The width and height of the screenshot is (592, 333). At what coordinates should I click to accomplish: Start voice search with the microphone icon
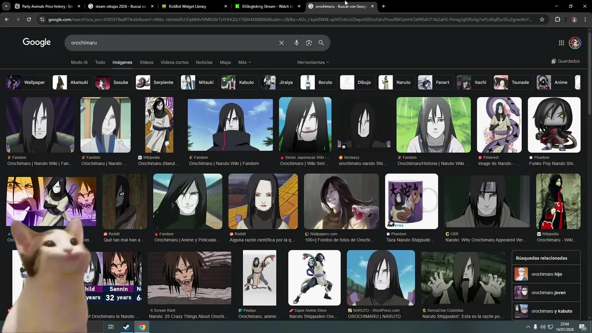click(296, 43)
